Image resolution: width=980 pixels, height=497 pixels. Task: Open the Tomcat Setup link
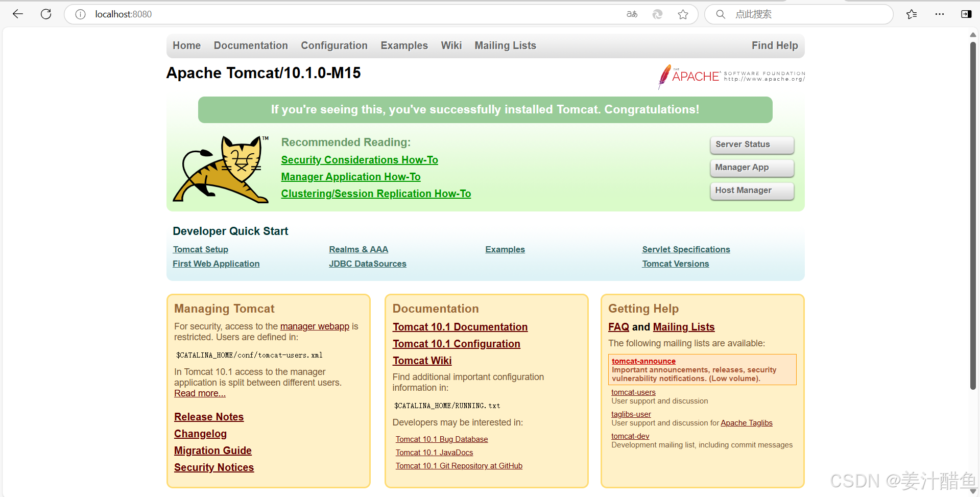coord(200,249)
